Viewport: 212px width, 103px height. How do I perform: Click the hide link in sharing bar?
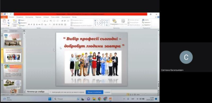pyautogui.click(x=107, y=92)
